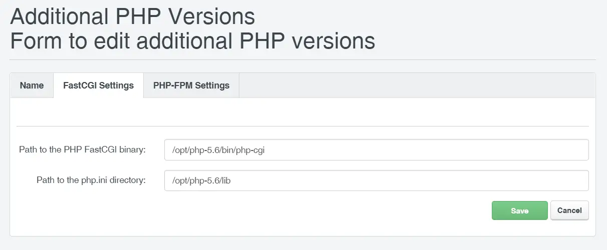Click the horizontal divider above the form fields
Screen dimensions: 607x250
pos(302,126)
